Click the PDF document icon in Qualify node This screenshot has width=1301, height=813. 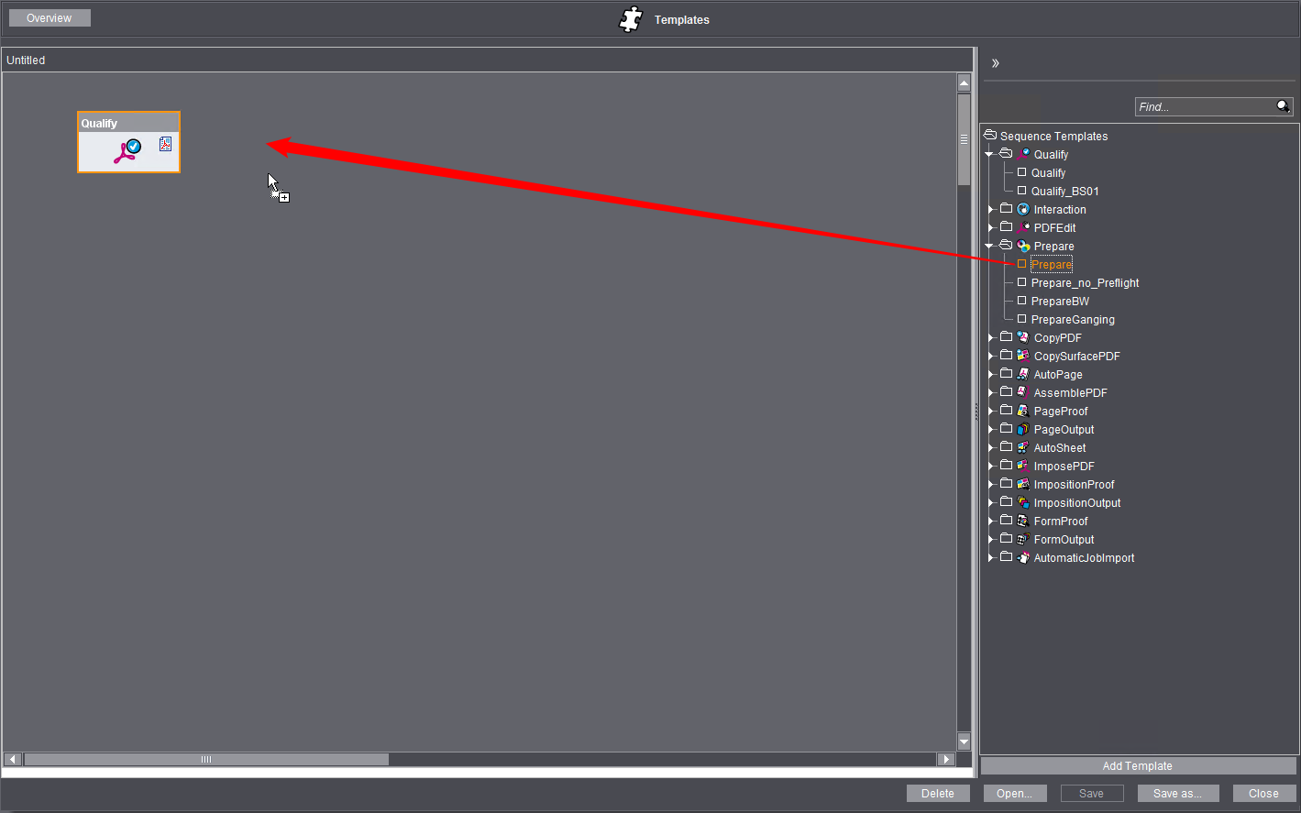click(x=165, y=144)
